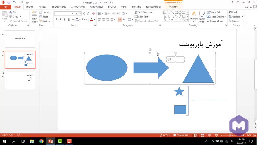Open Shape Fill dropdown
Screen dimensions: 257x145
pos(214,12)
